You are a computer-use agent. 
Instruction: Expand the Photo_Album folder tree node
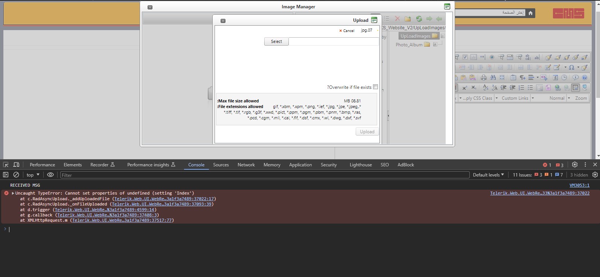pyautogui.click(x=435, y=44)
